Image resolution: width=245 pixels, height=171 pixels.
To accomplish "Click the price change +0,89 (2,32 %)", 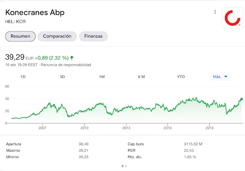I will click(51, 58).
